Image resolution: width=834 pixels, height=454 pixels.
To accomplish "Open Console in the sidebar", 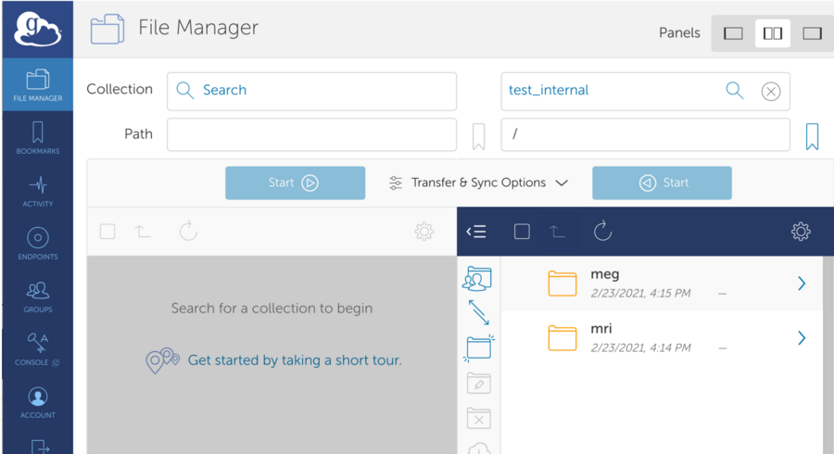I will pos(37,348).
